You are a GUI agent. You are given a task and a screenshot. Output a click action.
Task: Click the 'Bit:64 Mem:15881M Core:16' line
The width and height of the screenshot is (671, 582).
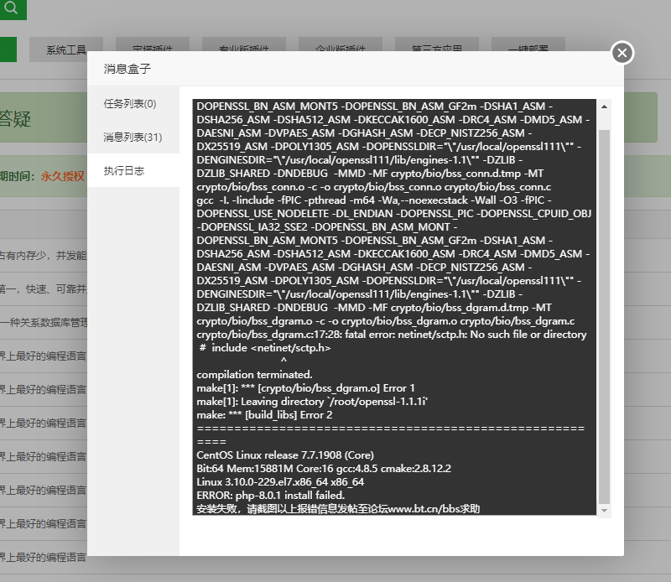click(324, 468)
